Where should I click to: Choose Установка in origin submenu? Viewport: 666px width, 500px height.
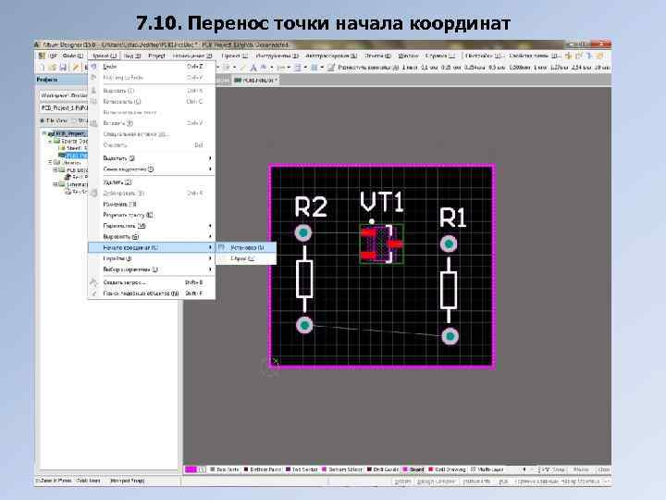246,247
